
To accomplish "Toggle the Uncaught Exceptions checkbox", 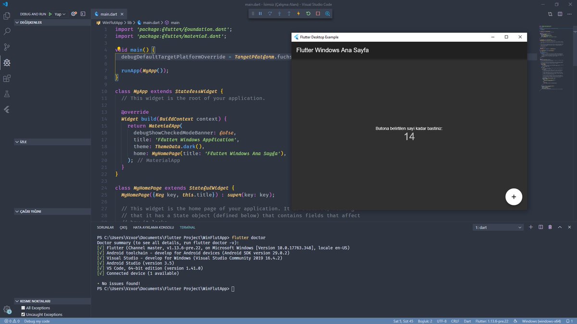I will tap(23, 314).
